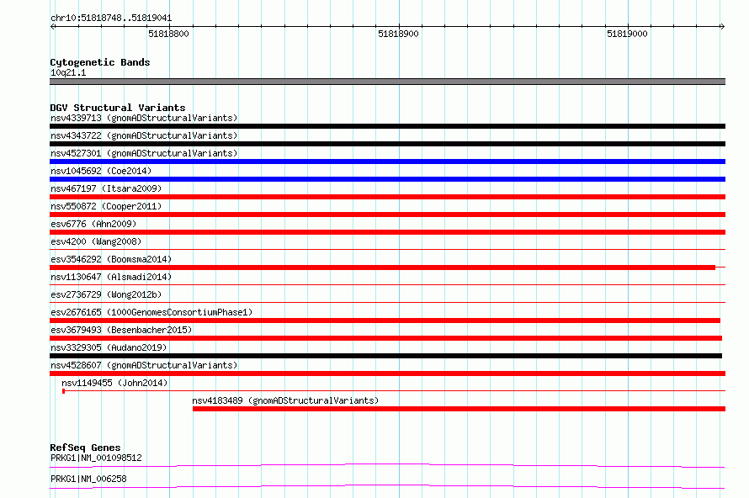Click the red start marker of nsv1149455
The width and height of the screenshot is (749, 498).
click(63, 391)
